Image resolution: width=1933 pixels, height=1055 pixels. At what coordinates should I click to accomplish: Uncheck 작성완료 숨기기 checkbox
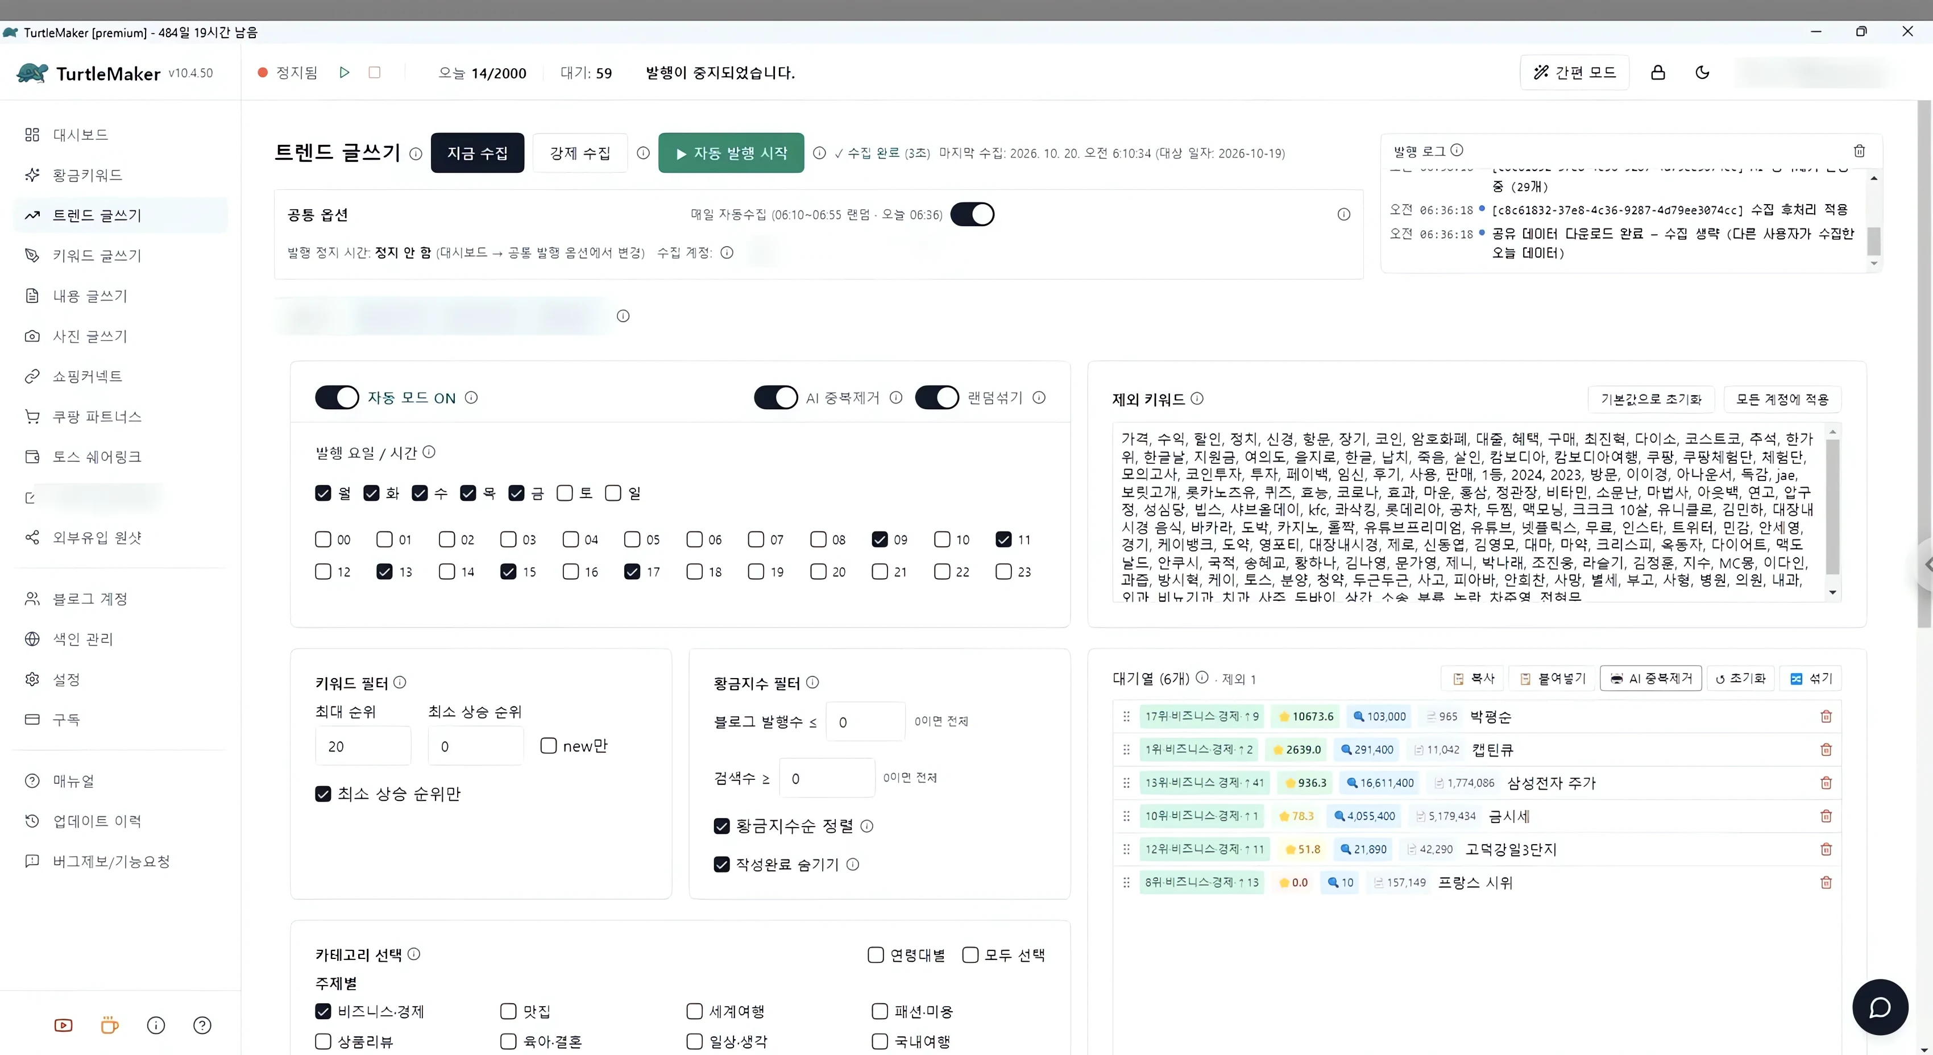722,865
